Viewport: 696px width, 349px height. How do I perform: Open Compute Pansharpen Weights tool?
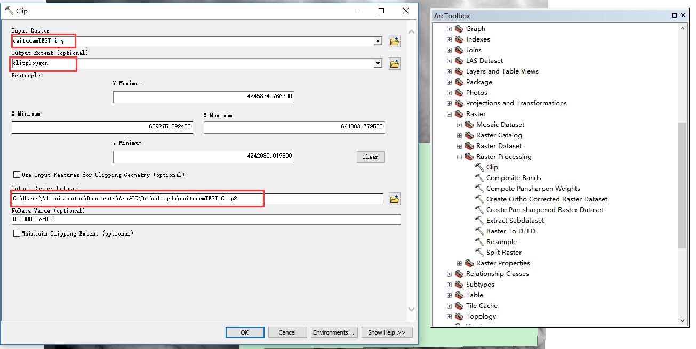click(533, 189)
